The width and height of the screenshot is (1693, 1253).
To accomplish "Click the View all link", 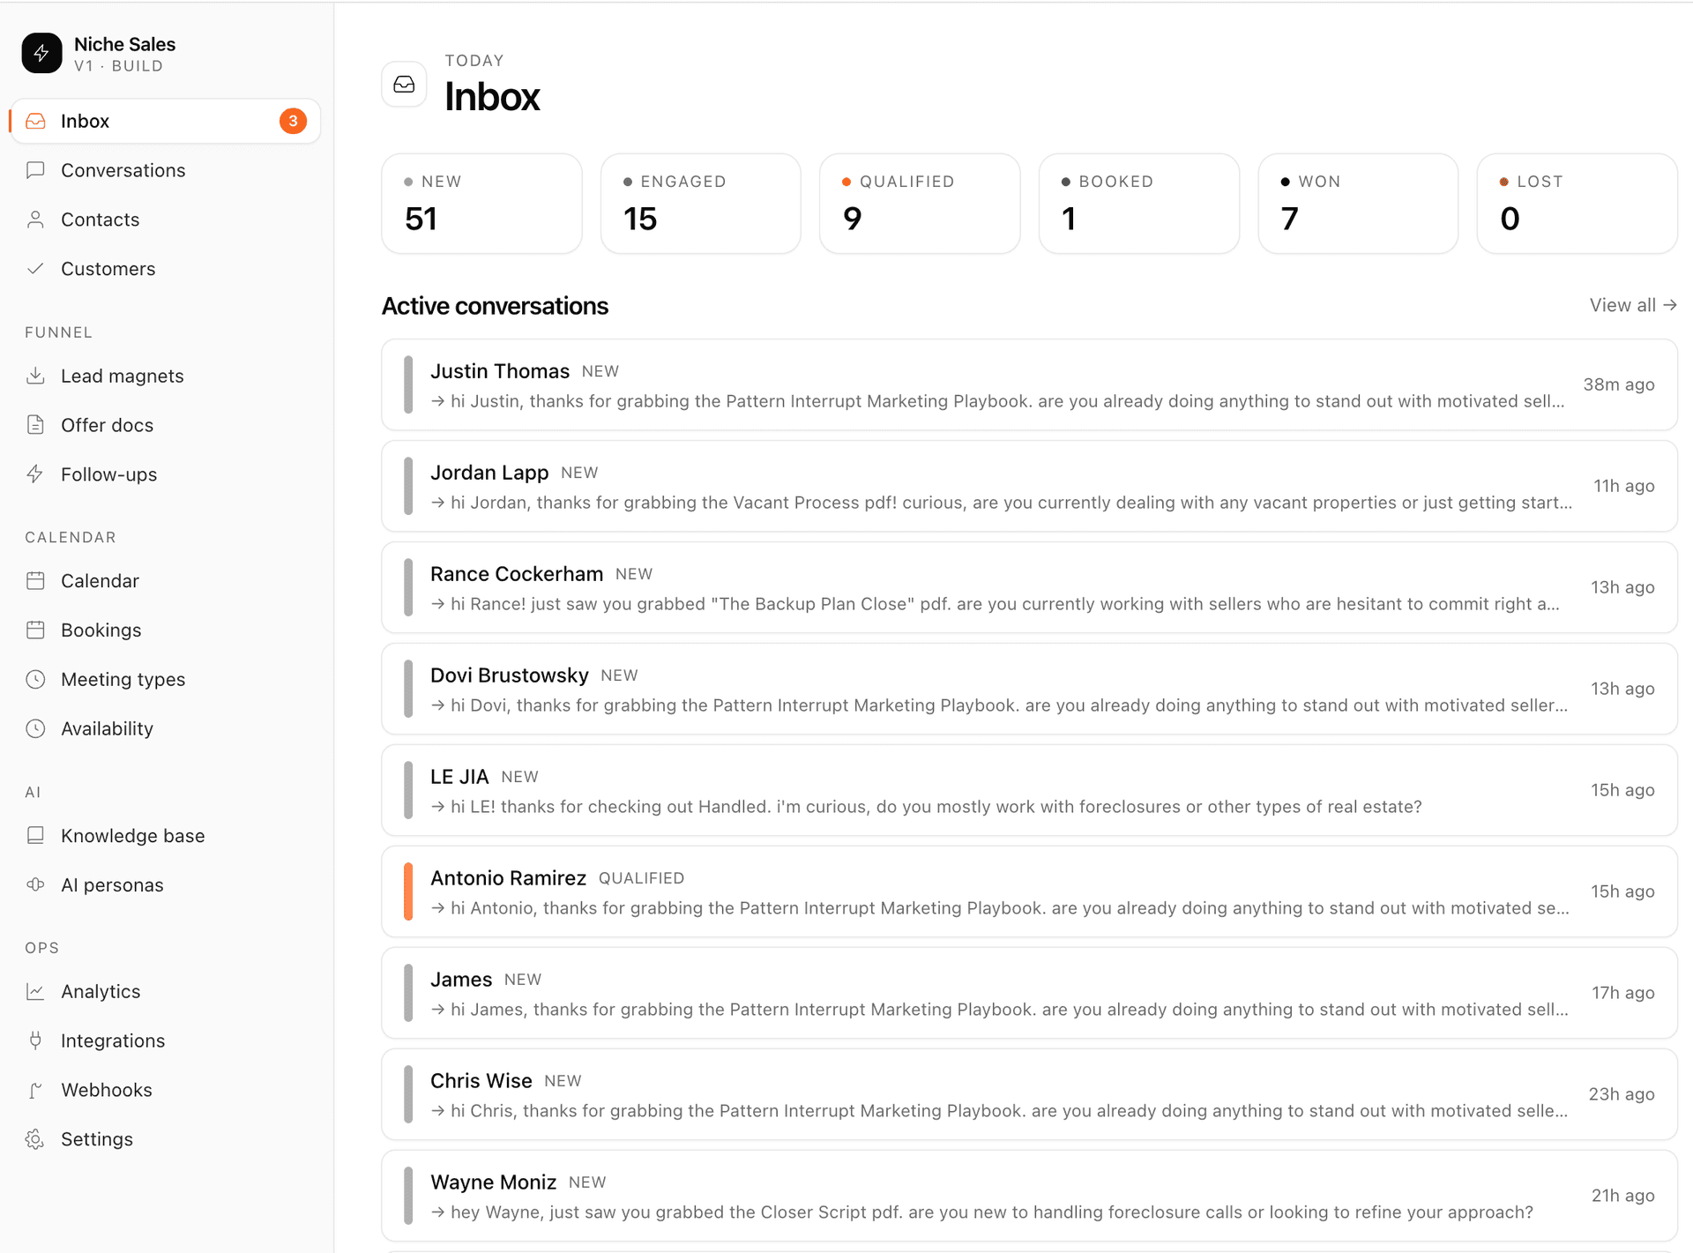I will [1633, 305].
